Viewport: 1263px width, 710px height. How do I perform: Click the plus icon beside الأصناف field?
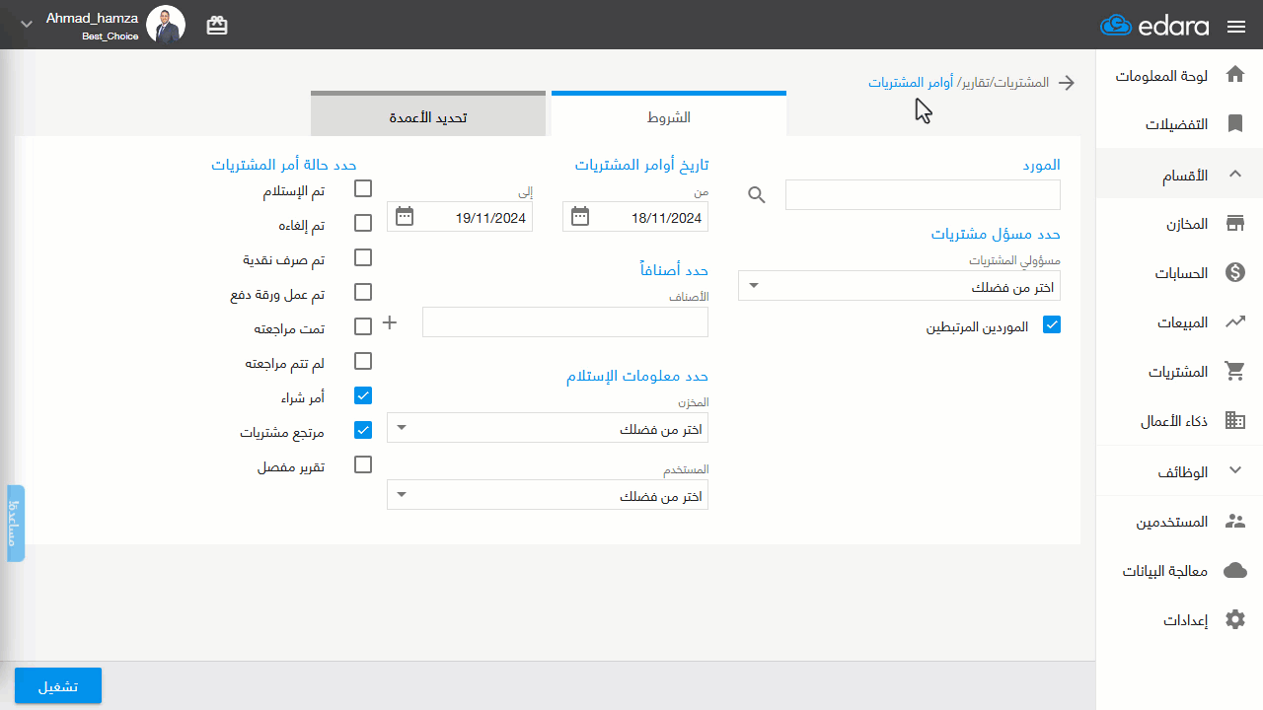[389, 322]
